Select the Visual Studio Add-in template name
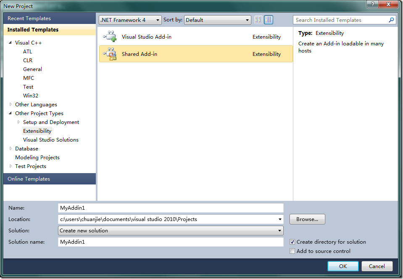 tap(147, 37)
